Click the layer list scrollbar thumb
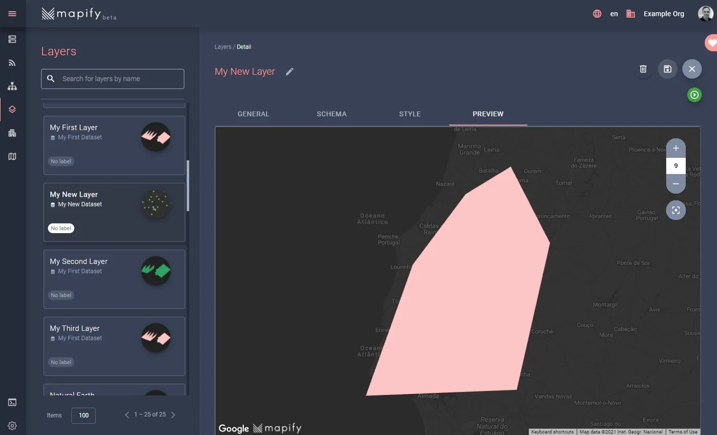Viewport: 717px width, 435px height. pyautogui.click(x=187, y=185)
